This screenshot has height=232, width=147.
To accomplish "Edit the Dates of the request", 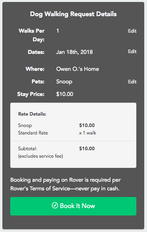I will [x=132, y=52].
